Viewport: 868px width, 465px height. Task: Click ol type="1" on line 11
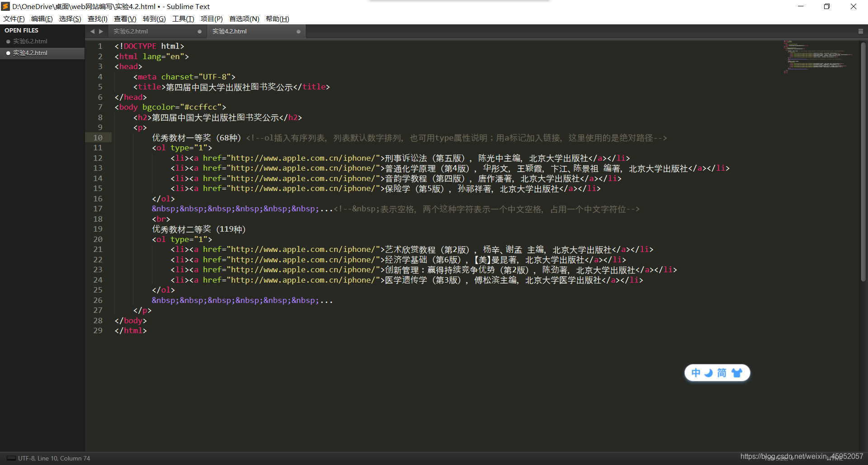[x=182, y=148]
